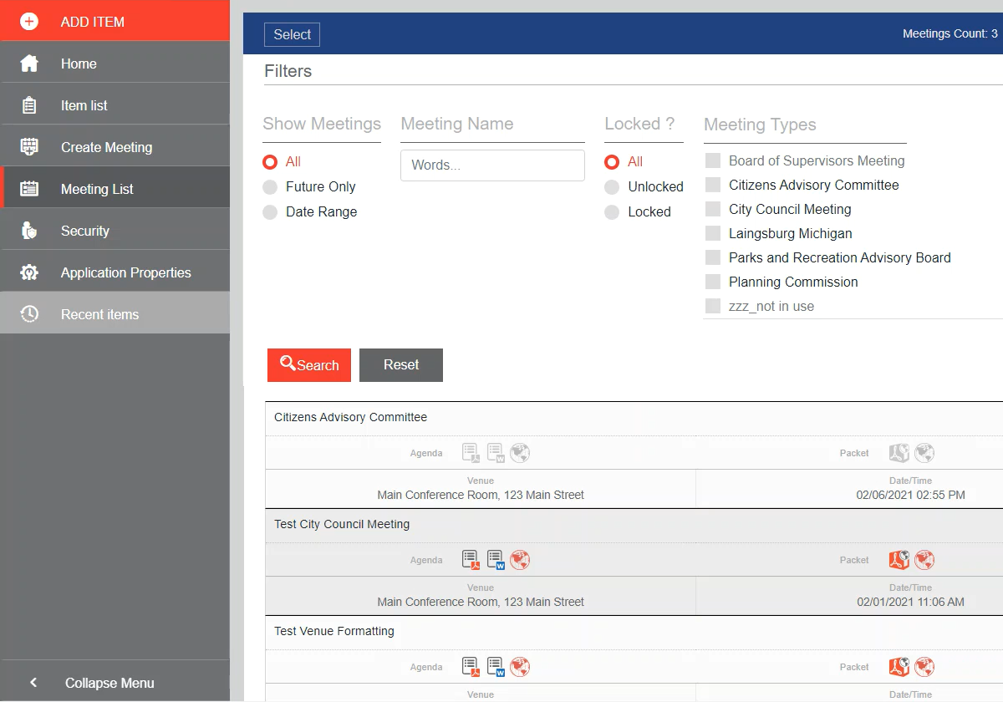Check the Laingsburg Michigan checkbox
This screenshot has height=702, width=1003.
[713, 233]
